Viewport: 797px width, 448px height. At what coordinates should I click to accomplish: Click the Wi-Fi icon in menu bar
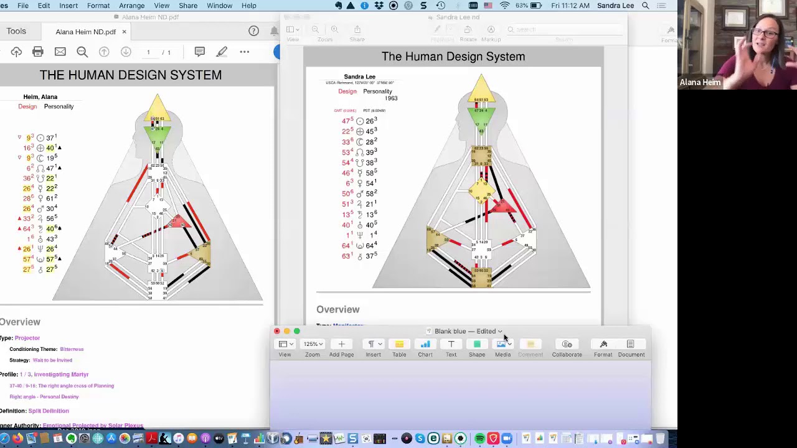[504, 6]
